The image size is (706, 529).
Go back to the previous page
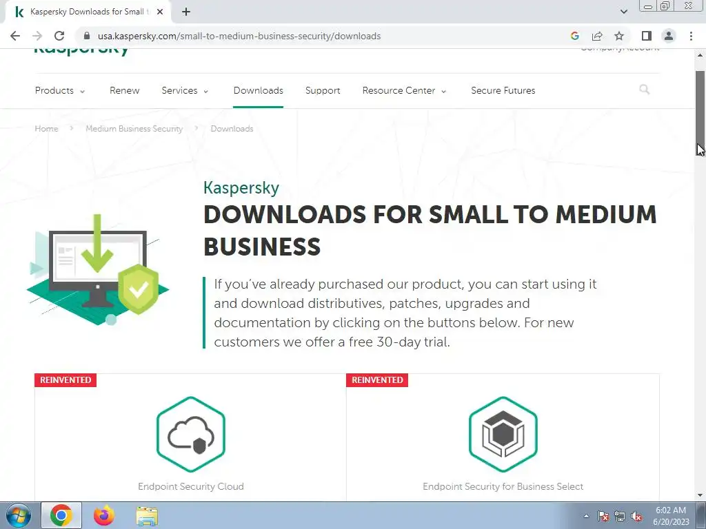pyautogui.click(x=15, y=36)
